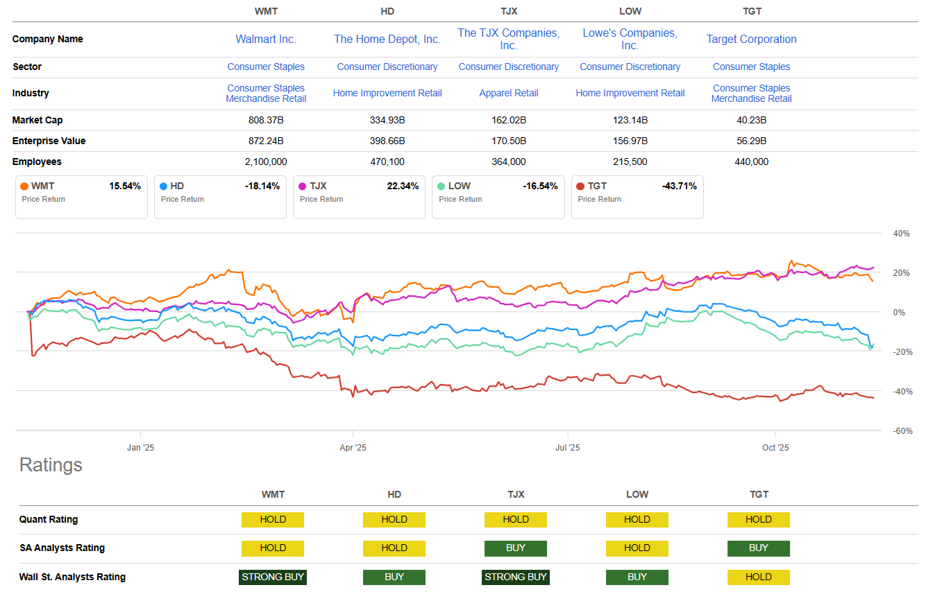Click the HD Quant Rating HOLD badge
This screenshot has width=935, height=601.
(x=394, y=520)
